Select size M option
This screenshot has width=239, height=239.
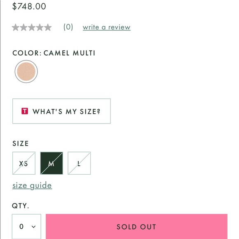point(52,163)
